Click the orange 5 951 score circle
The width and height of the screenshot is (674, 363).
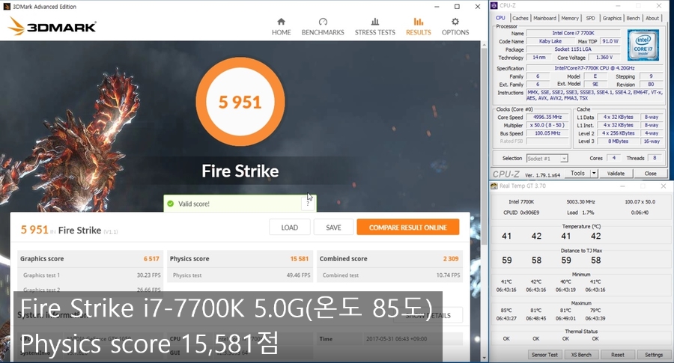tap(240, 102)
